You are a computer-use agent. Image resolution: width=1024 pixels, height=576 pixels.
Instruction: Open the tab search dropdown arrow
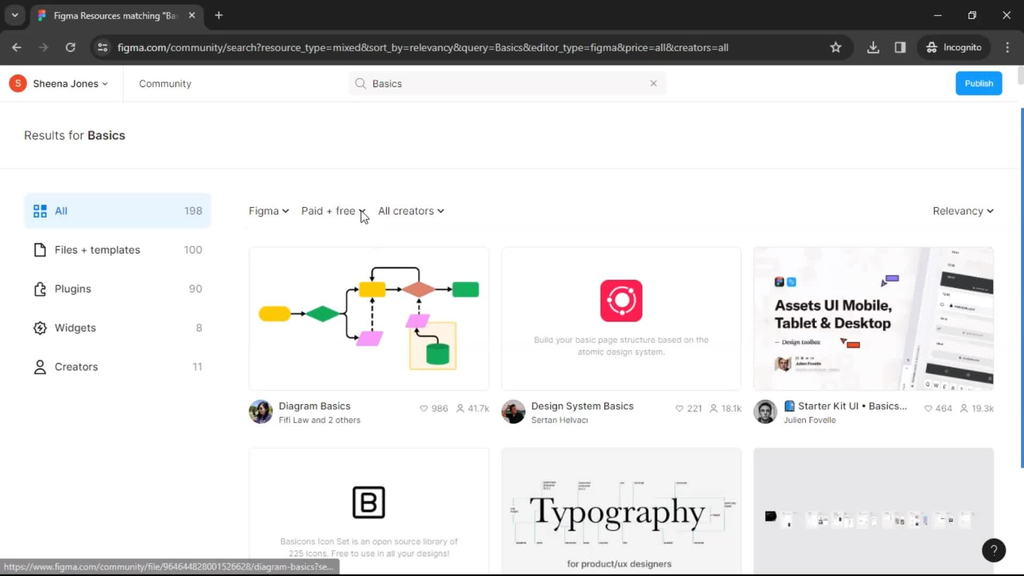tap(15, 15)
